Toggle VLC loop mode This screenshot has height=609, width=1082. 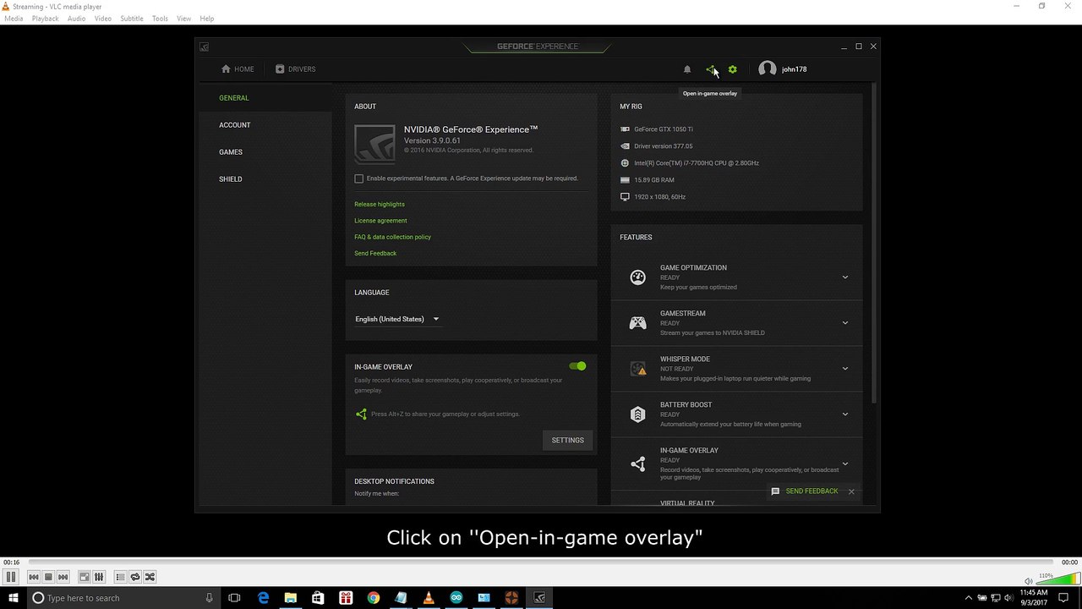(x=134, y=577)
